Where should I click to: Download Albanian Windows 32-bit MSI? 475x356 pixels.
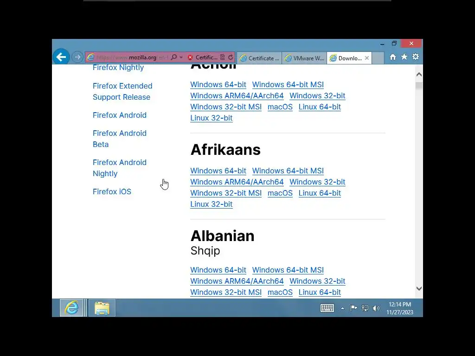click(226, 292)
